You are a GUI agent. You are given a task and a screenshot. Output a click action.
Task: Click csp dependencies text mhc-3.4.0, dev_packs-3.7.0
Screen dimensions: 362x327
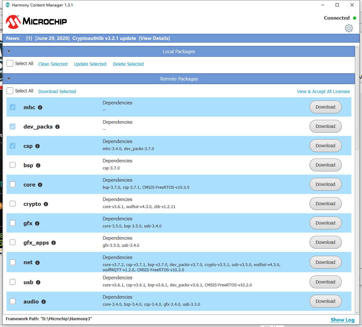point(128,149)
